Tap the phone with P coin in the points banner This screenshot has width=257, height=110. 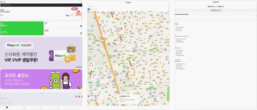(x=55, y=80)
